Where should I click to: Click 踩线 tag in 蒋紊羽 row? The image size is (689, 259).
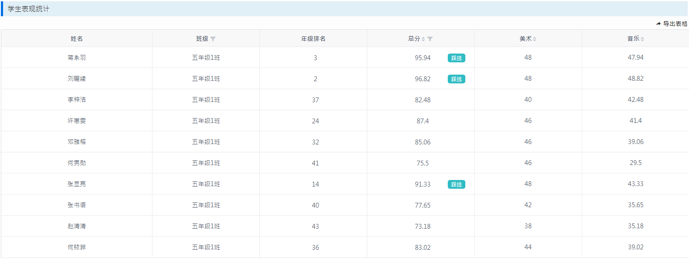click(456, 58)
